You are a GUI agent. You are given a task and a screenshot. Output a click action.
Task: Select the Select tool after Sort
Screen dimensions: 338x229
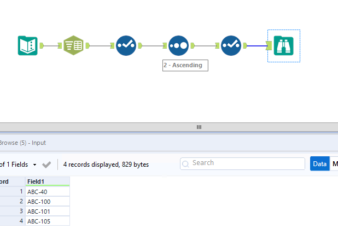pos(231,45)
